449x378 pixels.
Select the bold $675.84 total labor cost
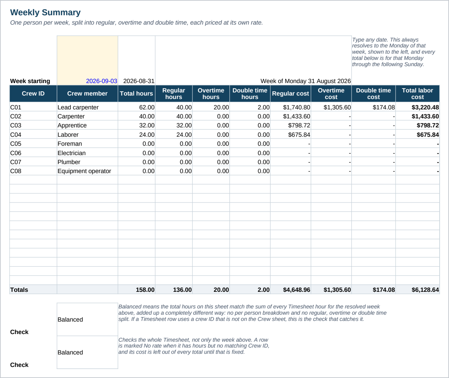point(417,135)
